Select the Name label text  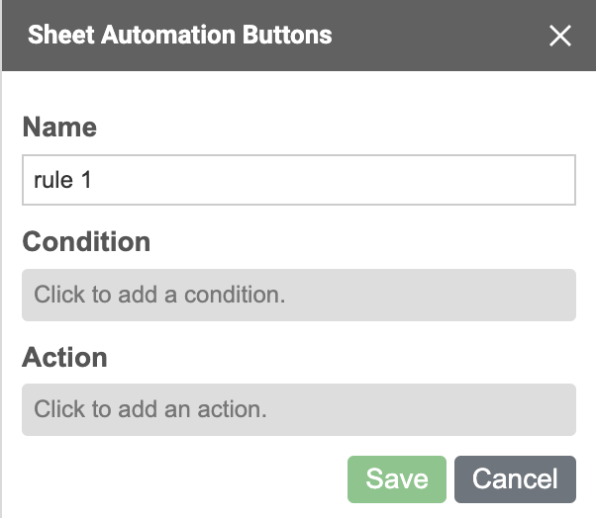(x=59, y=127)
